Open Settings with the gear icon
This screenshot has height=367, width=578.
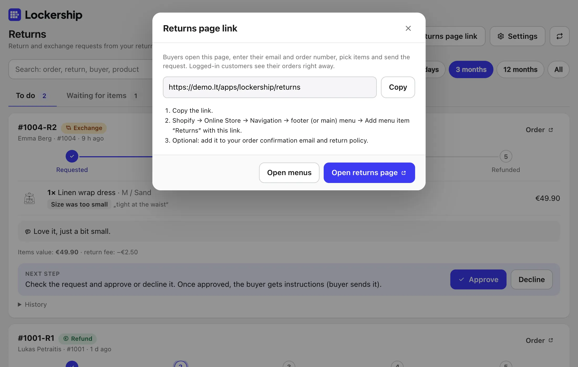pos(517,36)
